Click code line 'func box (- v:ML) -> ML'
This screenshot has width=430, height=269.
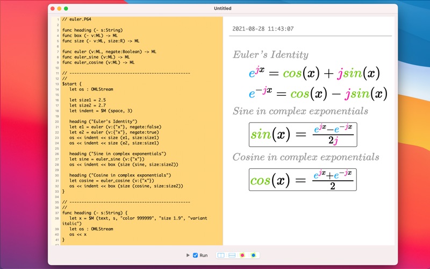(90, 36)
